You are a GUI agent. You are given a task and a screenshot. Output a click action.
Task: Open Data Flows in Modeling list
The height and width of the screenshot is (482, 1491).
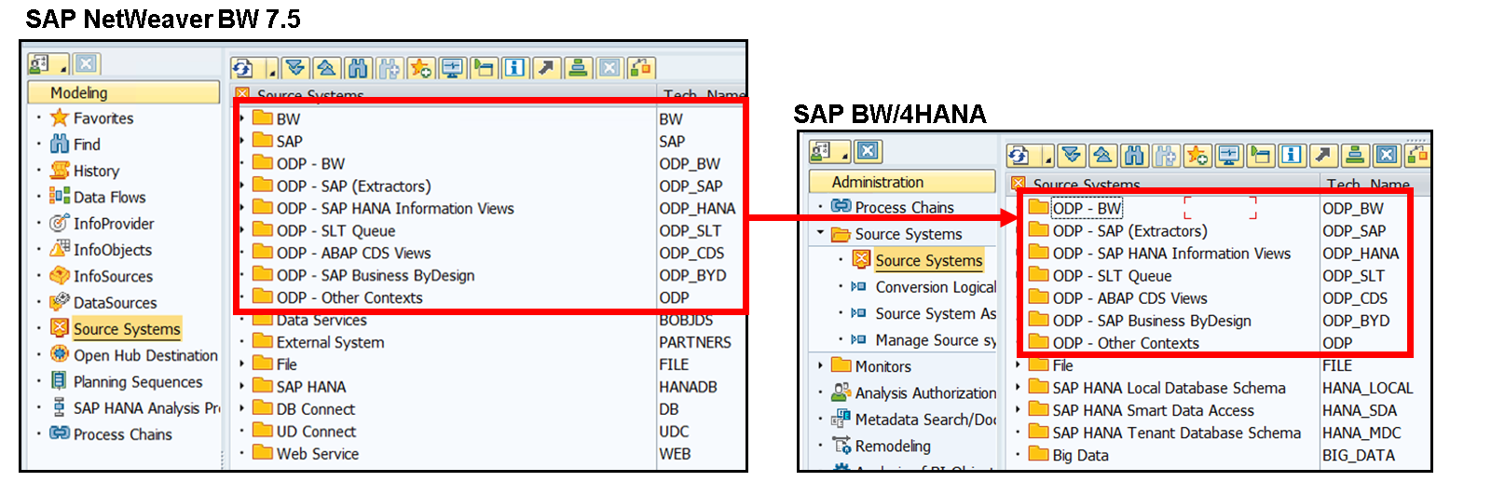[x=98, y=197]
